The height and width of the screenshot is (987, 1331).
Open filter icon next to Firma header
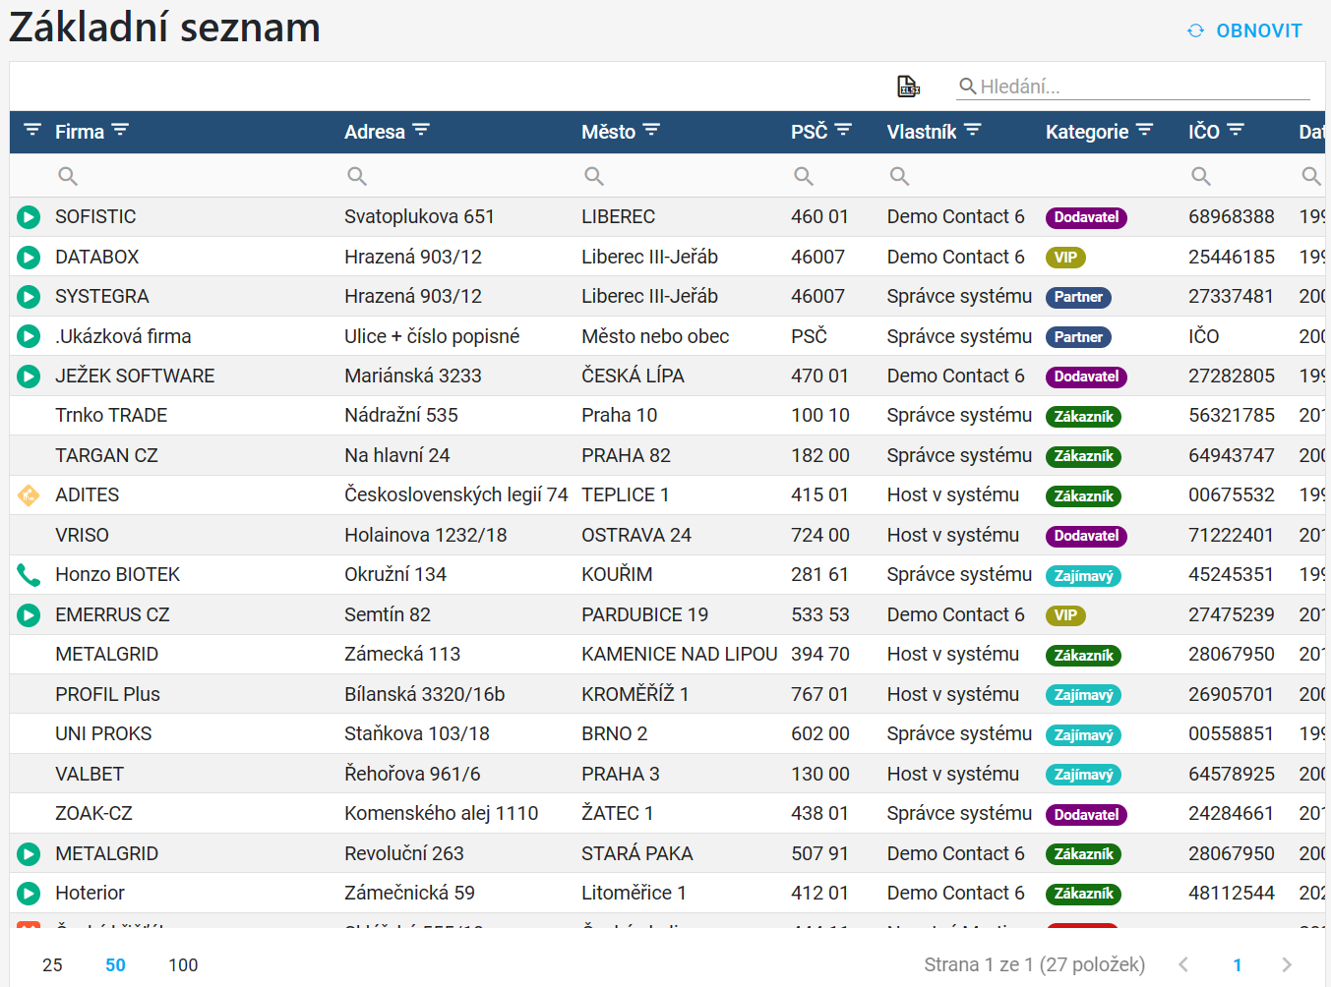120,130
